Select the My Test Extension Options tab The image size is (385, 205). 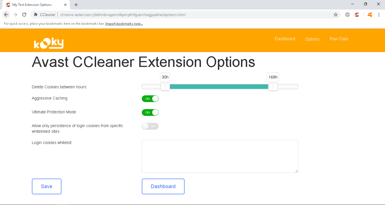pyautogui.click(x=37, y=5)
